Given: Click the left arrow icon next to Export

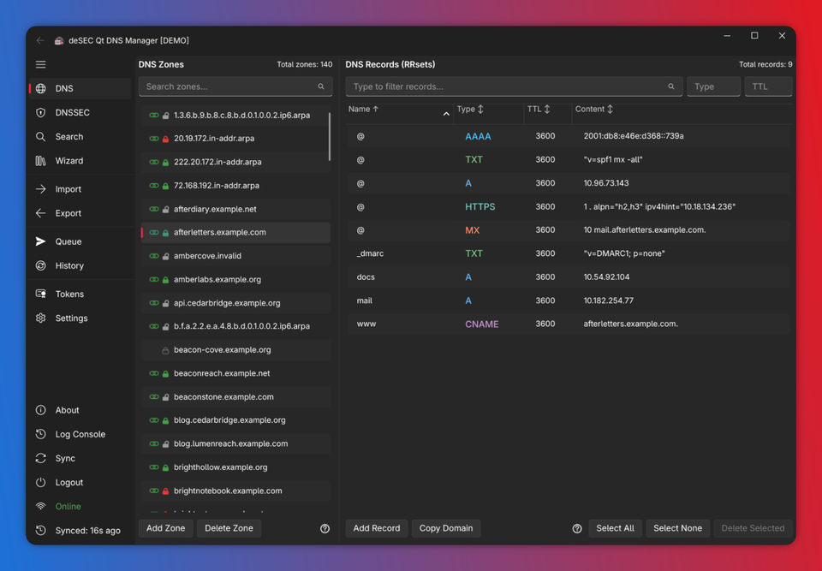Looking at the screenshot, I should 40,213.
